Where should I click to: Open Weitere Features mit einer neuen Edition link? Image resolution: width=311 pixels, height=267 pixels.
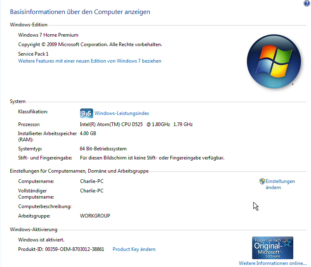(x=90, y=61)
